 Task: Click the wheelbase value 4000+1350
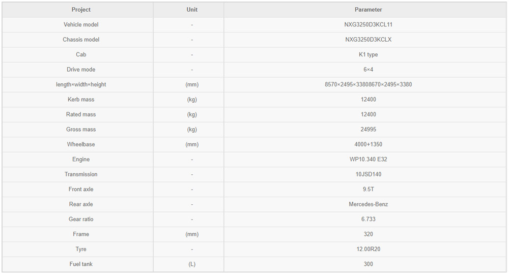368,144
